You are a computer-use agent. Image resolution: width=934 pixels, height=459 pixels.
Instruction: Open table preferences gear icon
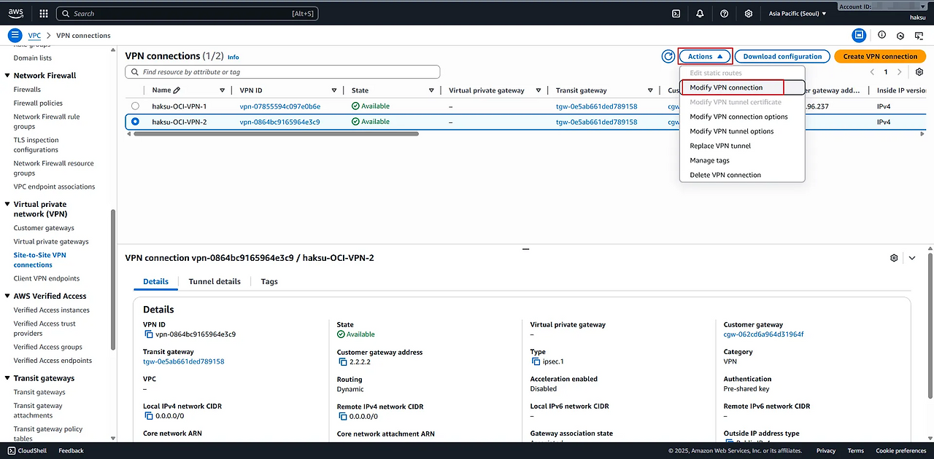[919, 72]
